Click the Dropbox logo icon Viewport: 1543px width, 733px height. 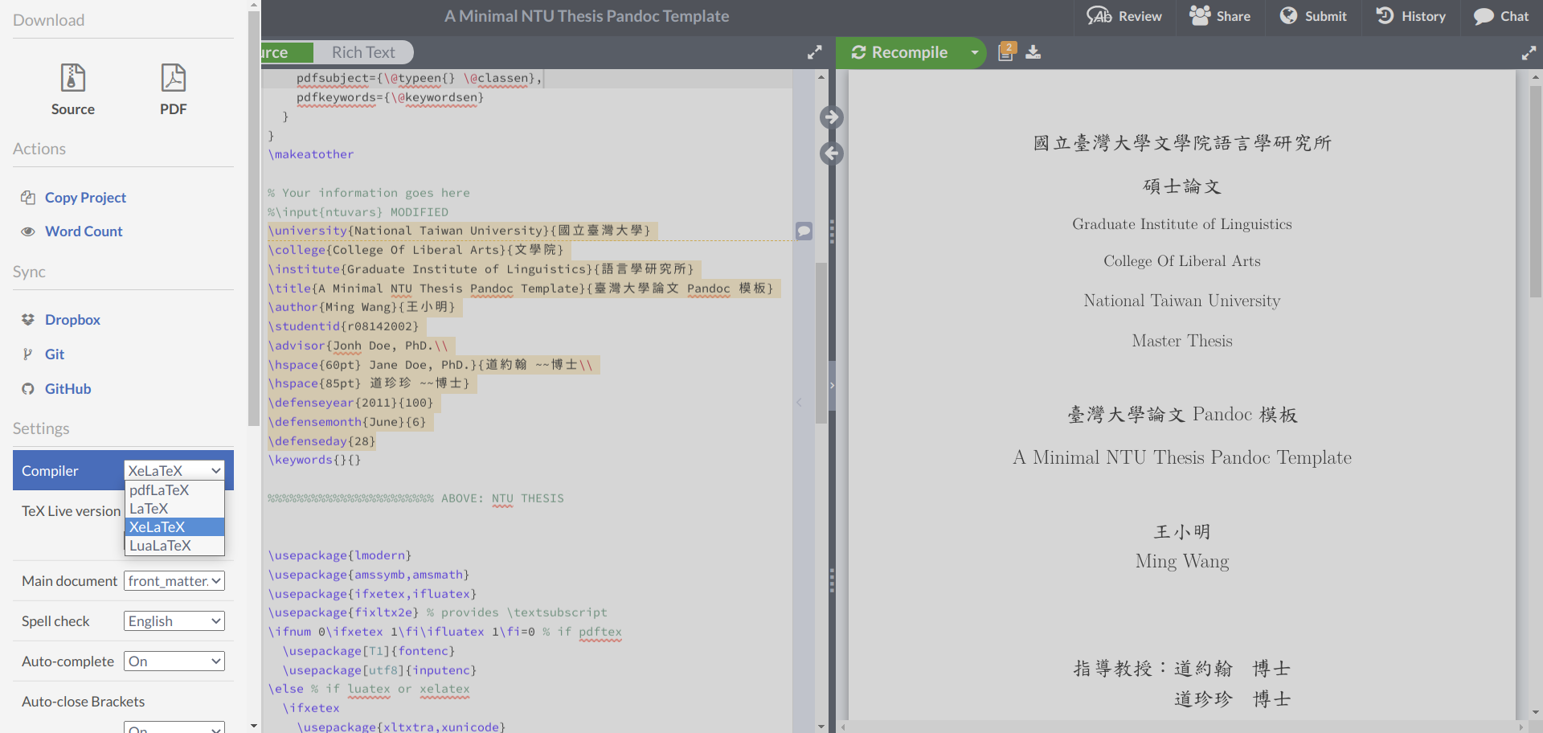pyautogui.click(x=28, y=320)
